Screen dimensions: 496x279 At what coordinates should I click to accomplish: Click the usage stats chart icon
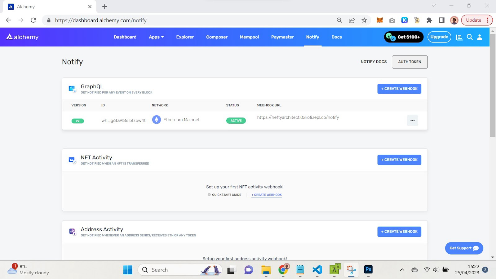tap(459, 37)
